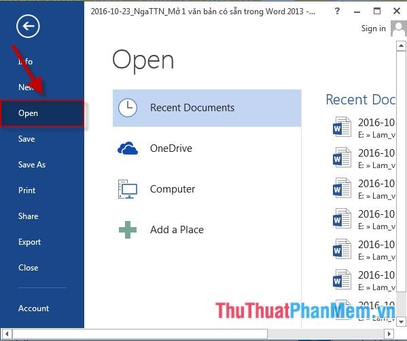Select Add a Place label
The height and width of the screenshot is (341, 407).
(177, 230)
